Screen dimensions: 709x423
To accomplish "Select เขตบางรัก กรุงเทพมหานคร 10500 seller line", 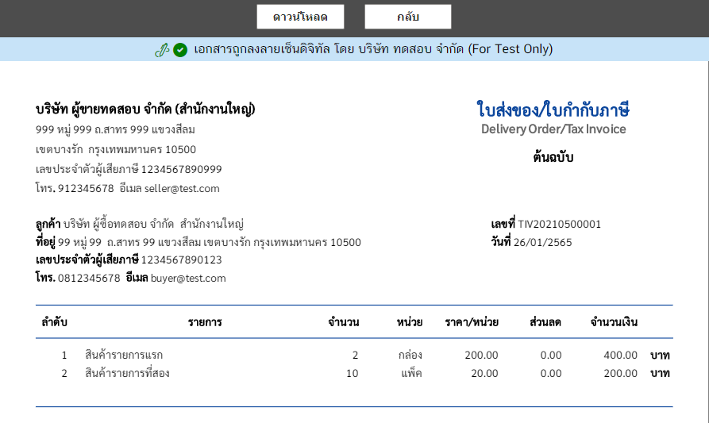I will coord(116,149).
